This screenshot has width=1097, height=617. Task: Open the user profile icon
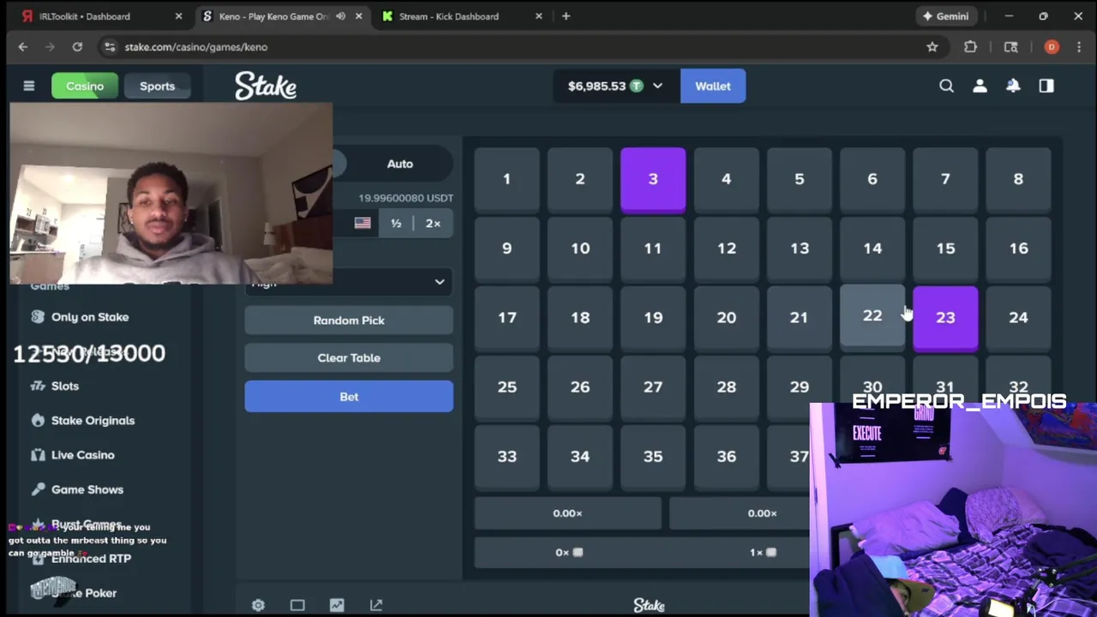click(x=980, y=86)
